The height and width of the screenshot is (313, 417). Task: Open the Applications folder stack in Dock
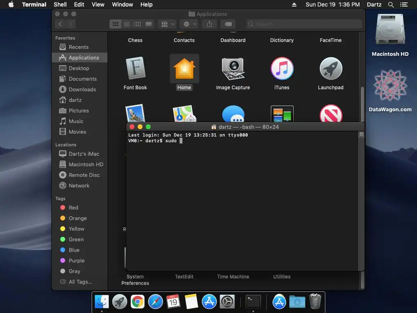279,302
